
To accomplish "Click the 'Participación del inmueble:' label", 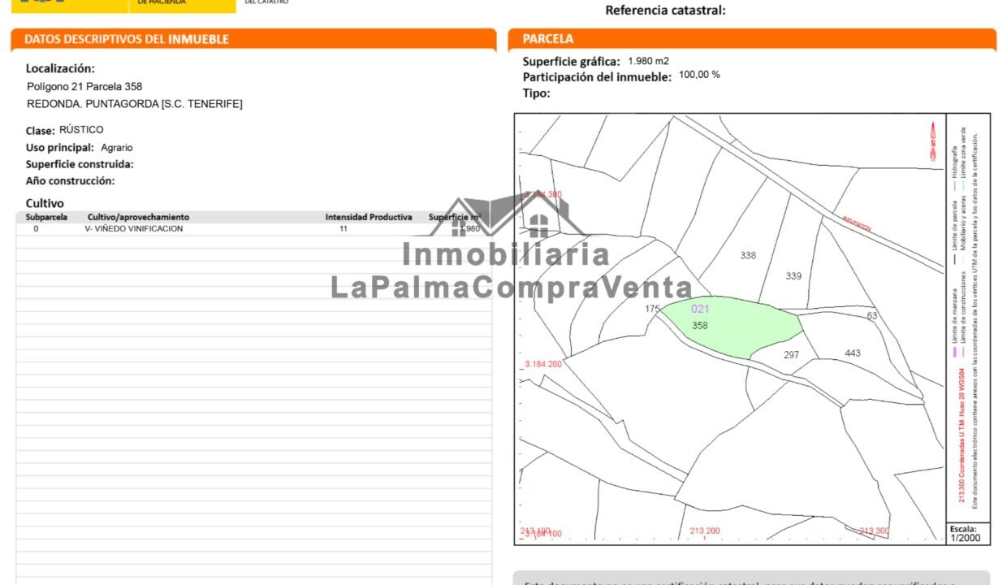I will pos(597,77).
